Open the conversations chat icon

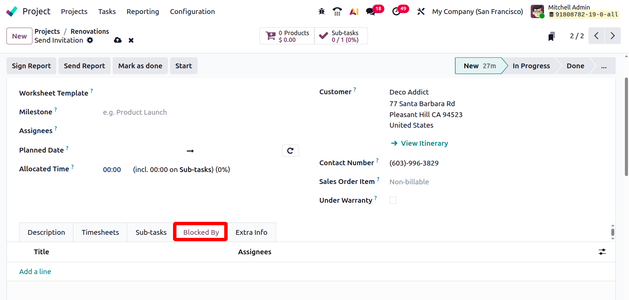(370, 12)
